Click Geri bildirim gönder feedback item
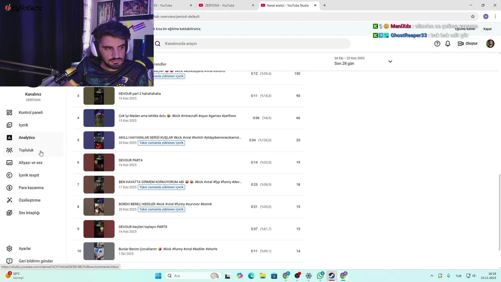The height and width of the screenshot is (282, 501). [x=33, y=261]
